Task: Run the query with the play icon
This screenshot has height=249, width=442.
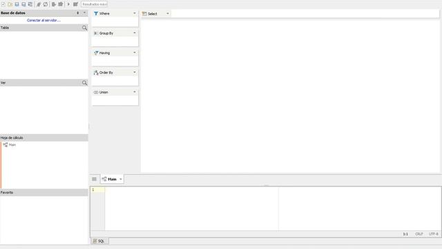Action: [x=68, y=4]
